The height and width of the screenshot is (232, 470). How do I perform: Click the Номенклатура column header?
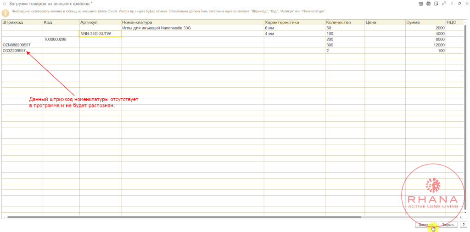(x=192, y=22)
